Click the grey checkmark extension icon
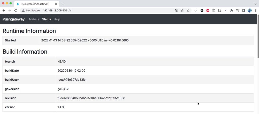 (196, 11)
